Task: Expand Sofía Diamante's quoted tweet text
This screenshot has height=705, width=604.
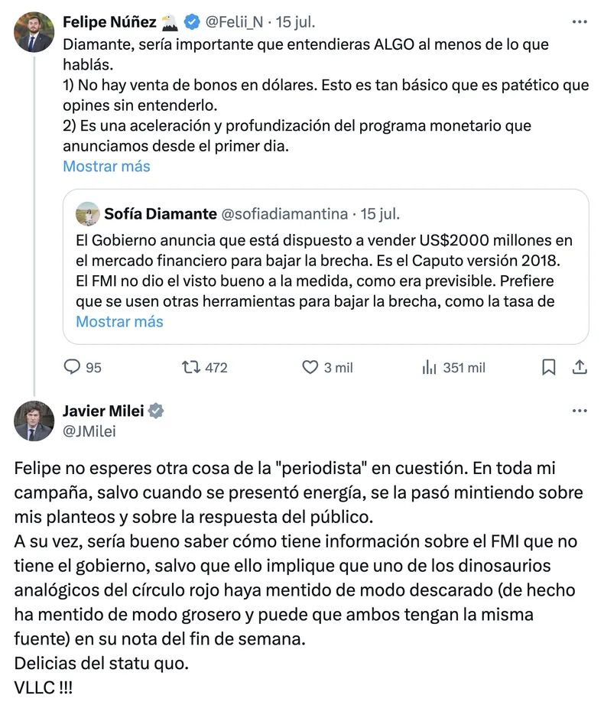Action: [119, 321]
